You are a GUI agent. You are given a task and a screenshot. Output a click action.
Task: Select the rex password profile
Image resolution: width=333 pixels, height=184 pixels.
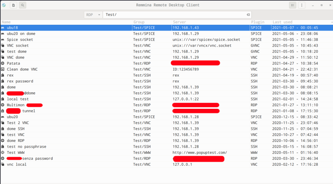[x=20, y=81]
